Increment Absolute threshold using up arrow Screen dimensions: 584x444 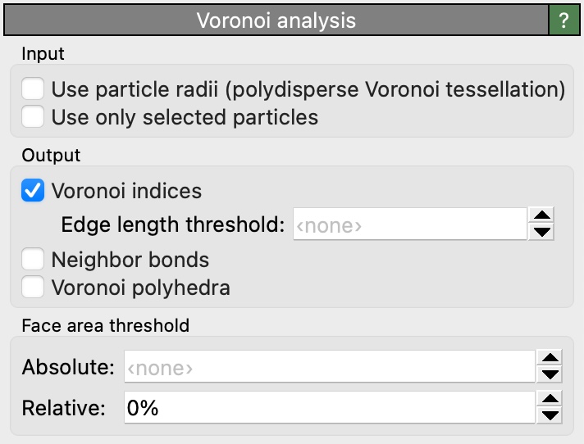pyautogui.click(x=552, y=359)
